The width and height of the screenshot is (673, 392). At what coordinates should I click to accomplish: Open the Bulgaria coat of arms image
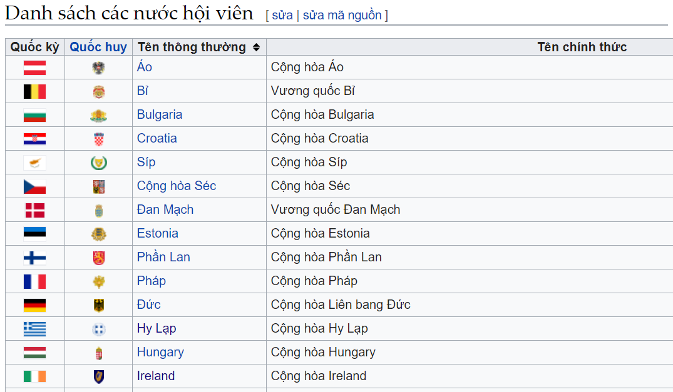pyautogui.click(x=99, y=116)
